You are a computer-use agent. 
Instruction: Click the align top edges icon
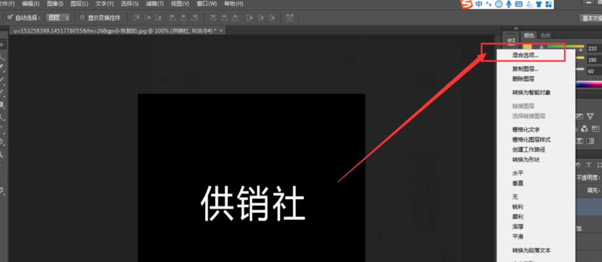pyautogui.click(x=136, y=18)
